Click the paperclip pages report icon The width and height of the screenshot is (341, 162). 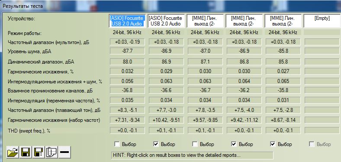pyautogui.click(x=51, y=152)
